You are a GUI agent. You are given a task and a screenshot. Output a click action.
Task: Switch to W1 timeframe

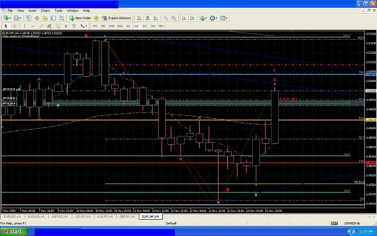click(153, 26)
